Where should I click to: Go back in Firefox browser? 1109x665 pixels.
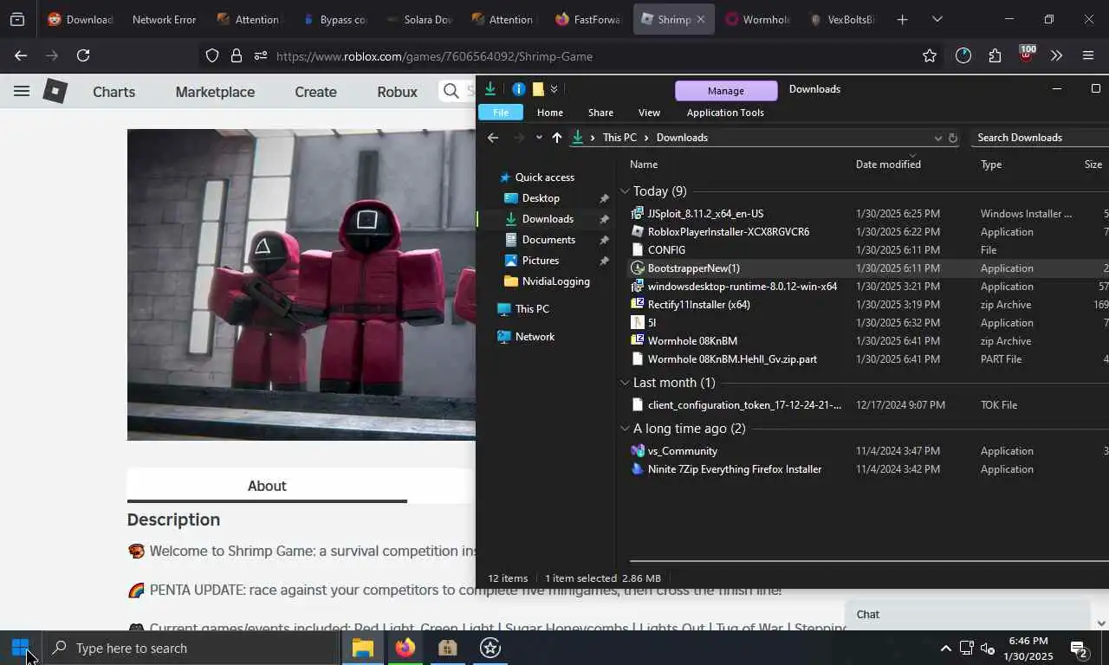(21, 55)
